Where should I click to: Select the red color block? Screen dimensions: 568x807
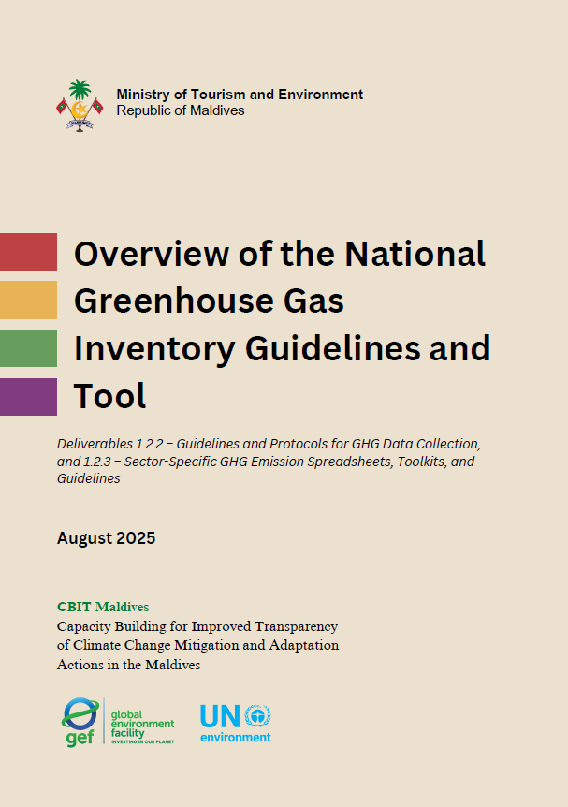tap(28, 252)
